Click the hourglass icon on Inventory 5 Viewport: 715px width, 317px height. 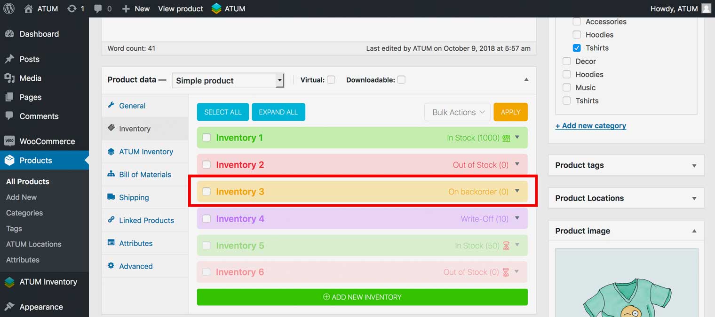pyautogui.click(x=506, y=246)
